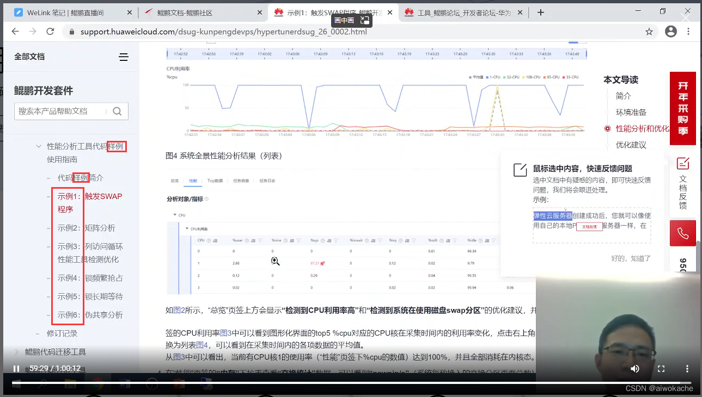Follow the 图2 link in paragraph
702x397 pixels.
[x=179, y=310]
